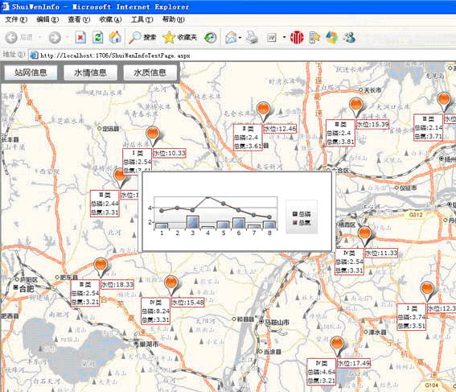Open the 帮助(H) menu
456x392 pixels.
(x=174, y=19)
